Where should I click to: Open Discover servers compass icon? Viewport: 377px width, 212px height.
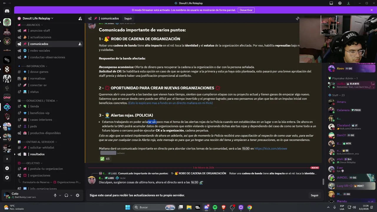point(7,178)
